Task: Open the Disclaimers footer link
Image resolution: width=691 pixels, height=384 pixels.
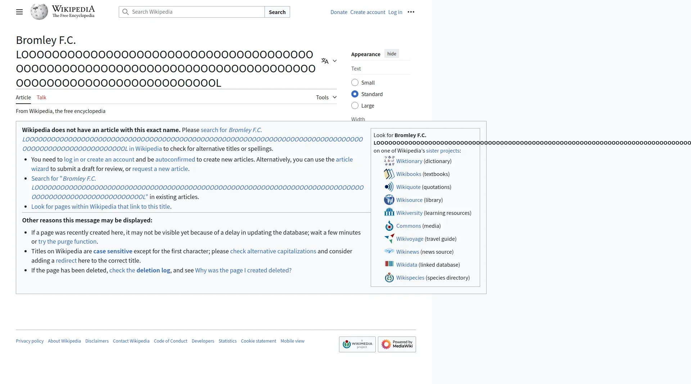Action: pos(97,341)
